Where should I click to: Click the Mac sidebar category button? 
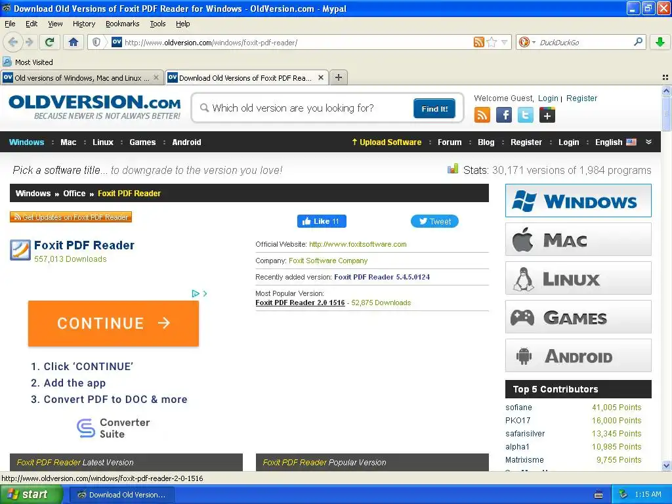click(578, 239)
